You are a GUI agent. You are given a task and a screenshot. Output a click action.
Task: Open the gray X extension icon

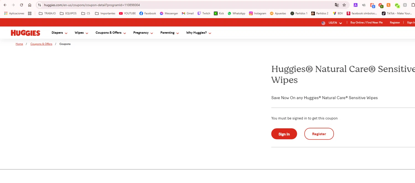click(405, 5)
